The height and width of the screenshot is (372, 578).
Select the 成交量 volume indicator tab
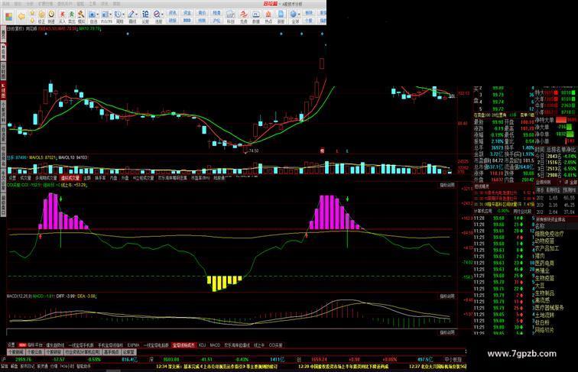tap(25, 178)
